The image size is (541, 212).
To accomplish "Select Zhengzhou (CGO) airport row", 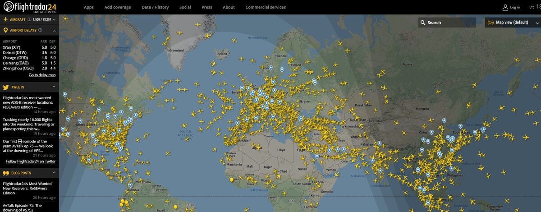I will 29,68.
